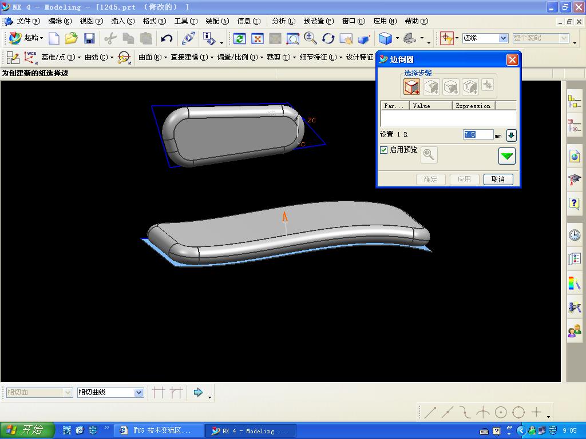Click the Refresh view icon
The height and width of the screenshot is (439, 586).
[239, 38]
